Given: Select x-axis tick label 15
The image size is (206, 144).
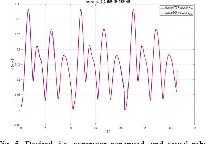Looking at the screenshot, I should (x=95, y=128).
